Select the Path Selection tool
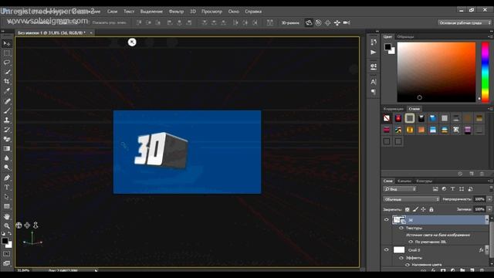 click(7, 197)
